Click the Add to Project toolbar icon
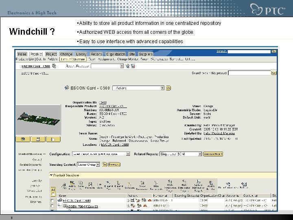 [x=72, y=185]
